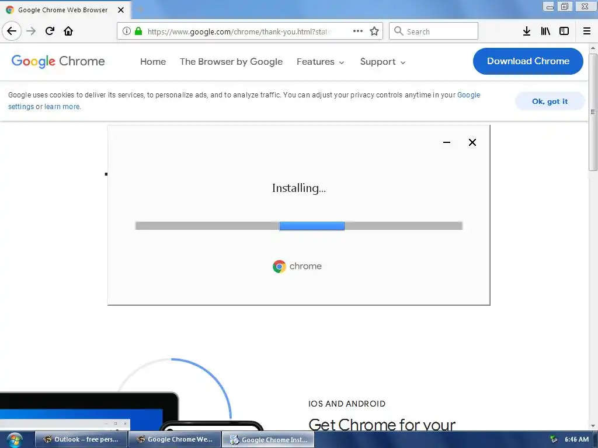Image resolution: width=598 pixels, height=448 pixels.
Task: Follow the learn more link
Action: (62, 107)
